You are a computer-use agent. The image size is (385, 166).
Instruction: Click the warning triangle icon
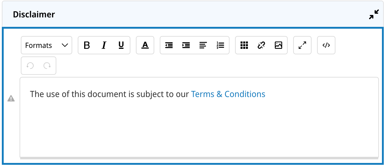tap(11, 98)
